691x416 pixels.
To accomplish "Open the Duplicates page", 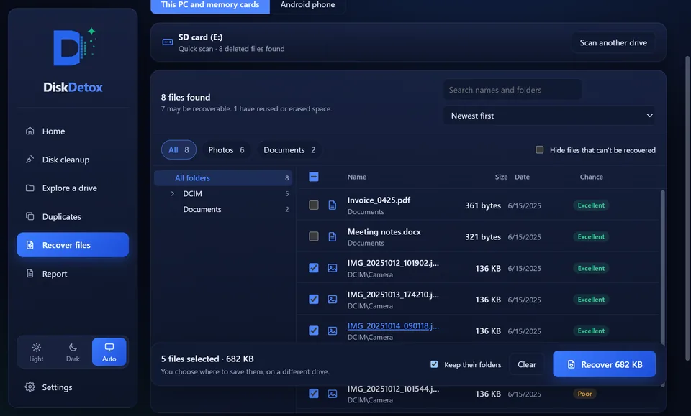I will [73, 216].
